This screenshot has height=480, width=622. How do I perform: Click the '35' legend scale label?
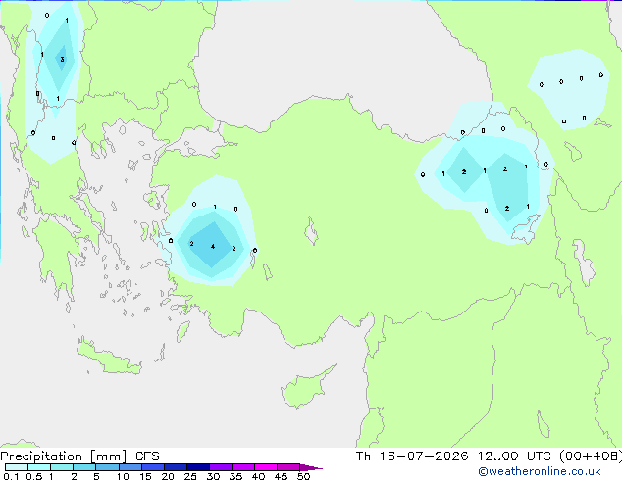(235, 476)
